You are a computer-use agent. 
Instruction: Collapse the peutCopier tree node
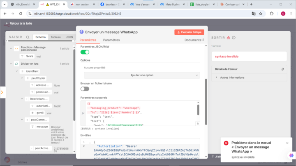[x=22, y=78]
